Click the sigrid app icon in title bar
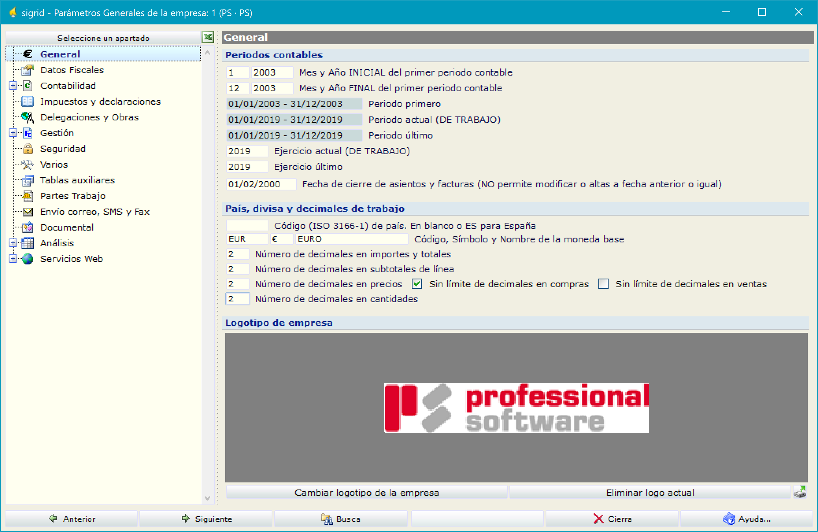818x532 pixels. point(13,13)
